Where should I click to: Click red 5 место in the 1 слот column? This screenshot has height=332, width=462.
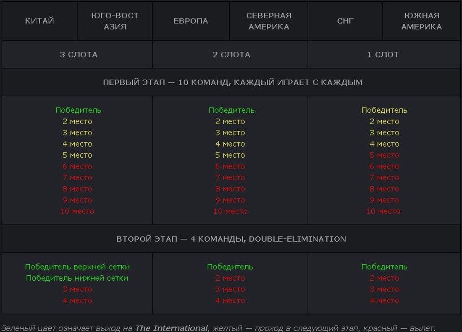click(x=384, y=155)
